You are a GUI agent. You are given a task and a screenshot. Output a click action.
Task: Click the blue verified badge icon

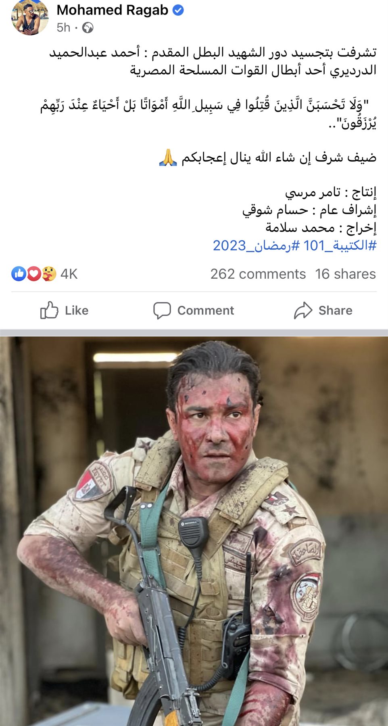pyautogui.click(x=178, y=10)
